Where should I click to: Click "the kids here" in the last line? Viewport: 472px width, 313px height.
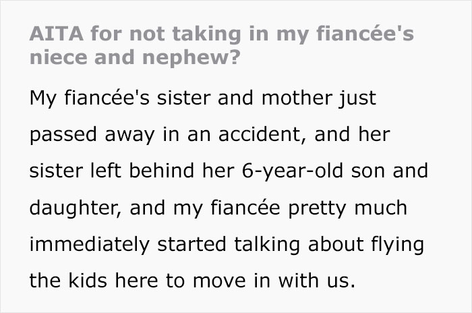94,281
